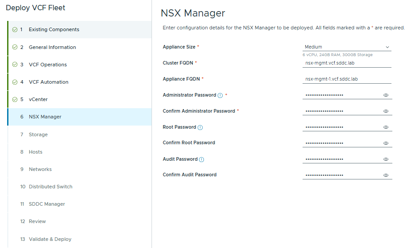
Task: Click the green checkmark for General Information
Action: (15, 47)
